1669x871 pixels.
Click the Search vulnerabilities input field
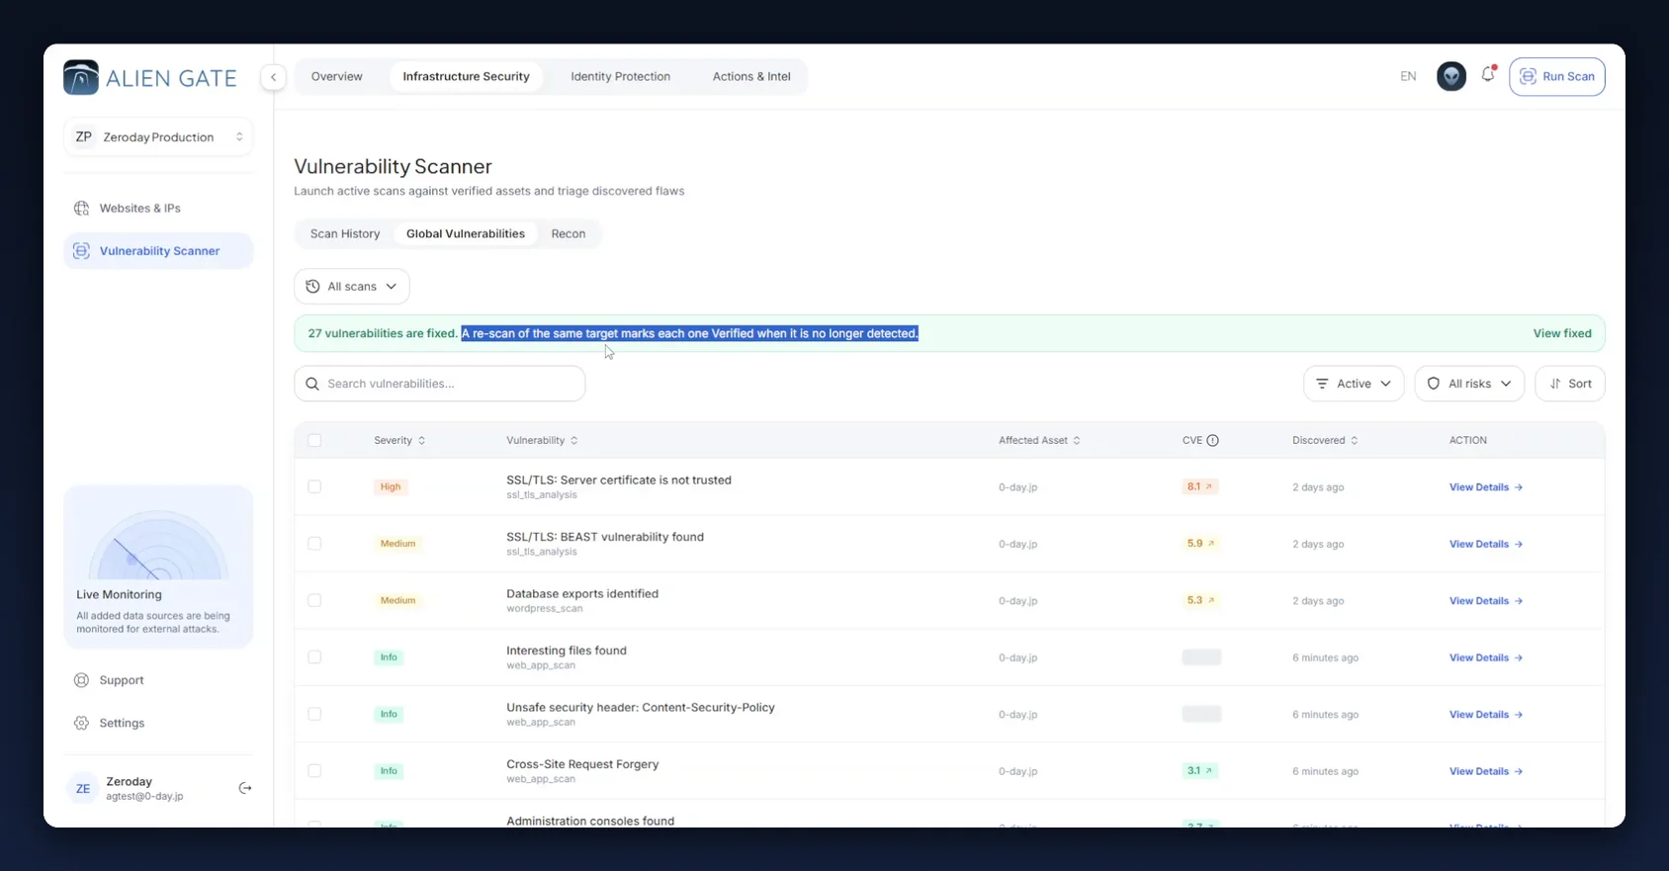(x=440, y=384)
